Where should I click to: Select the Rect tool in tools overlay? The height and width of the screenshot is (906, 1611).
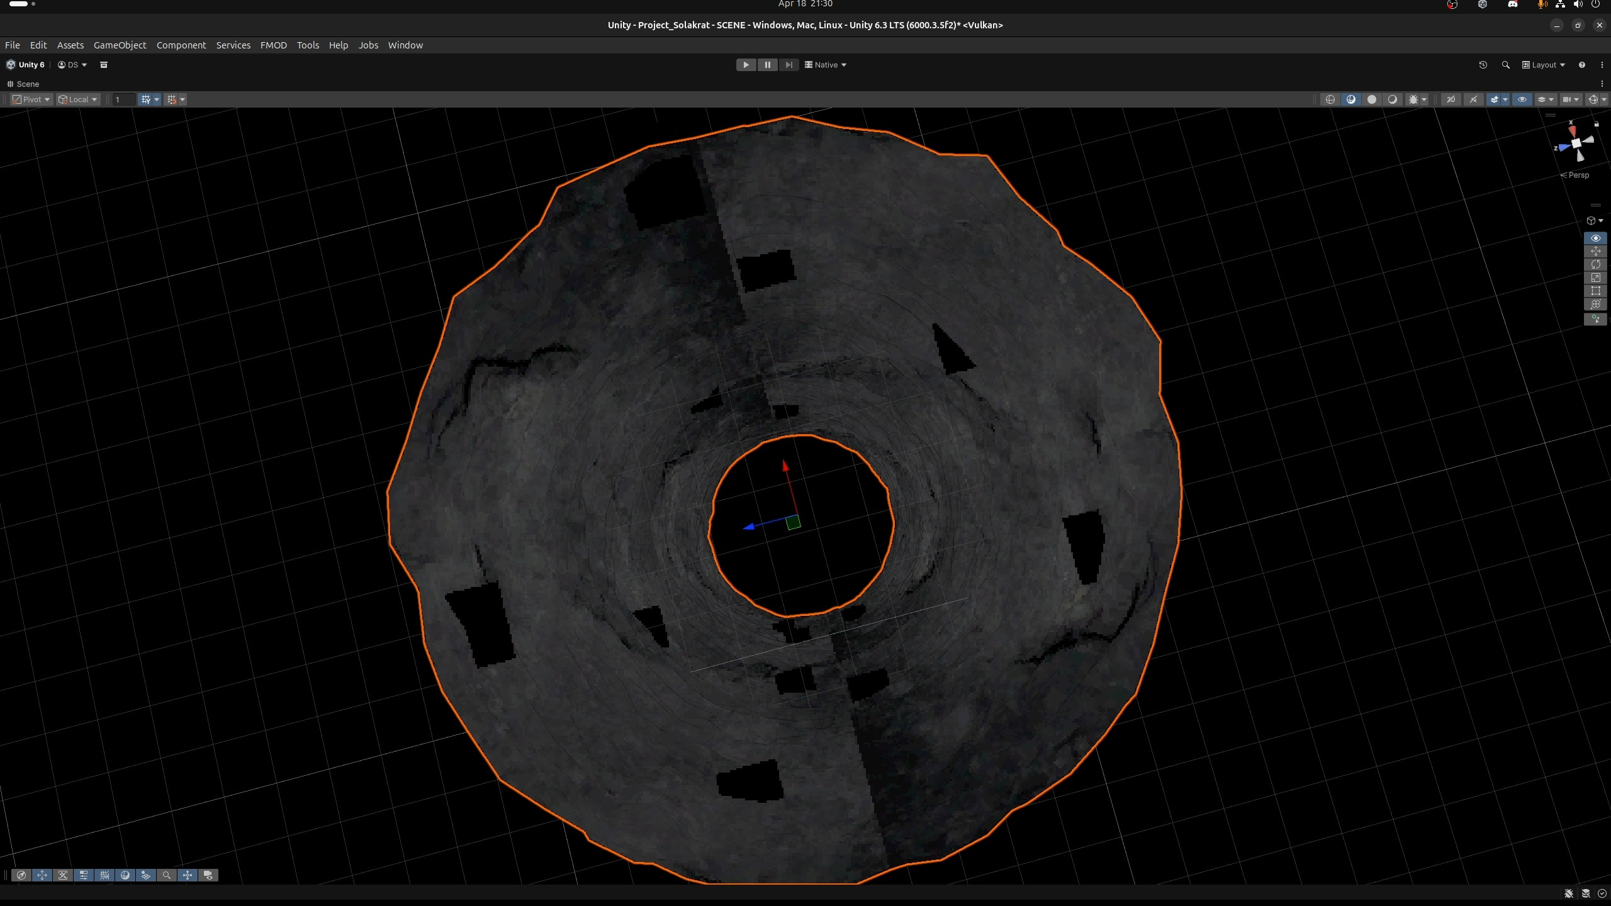[1595, 291]
